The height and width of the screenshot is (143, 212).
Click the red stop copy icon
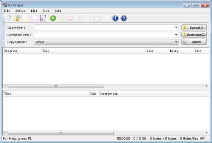coord(70,18)
